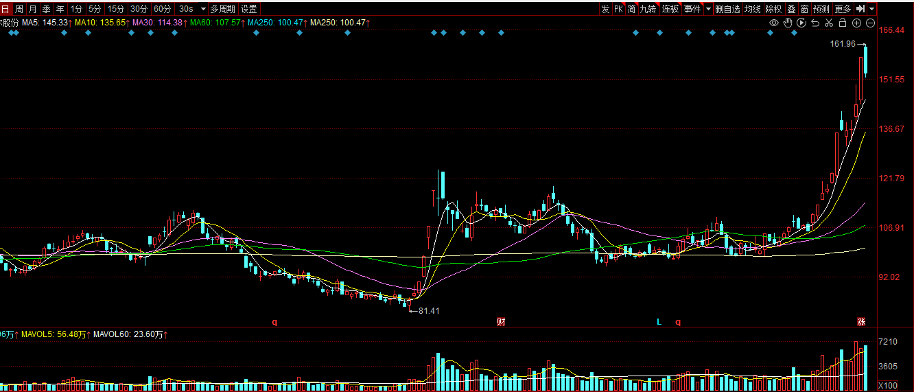Image resolution: width=914 pixels, height=392 pixels.
Task: Click the 简 toolbar button
Action: point(631,9)
